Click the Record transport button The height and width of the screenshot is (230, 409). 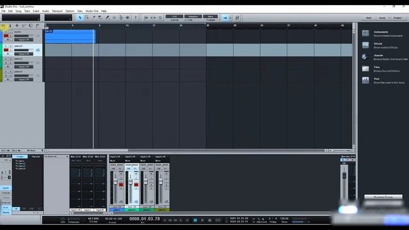pyautogui.click(x=210, y=220)
